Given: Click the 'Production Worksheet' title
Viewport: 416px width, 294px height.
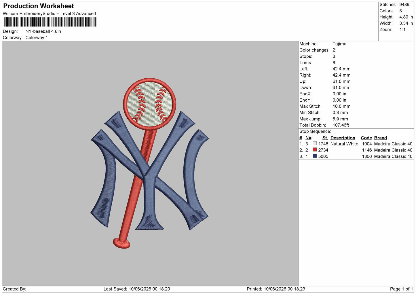Looking at the screenshot, I should pos(39,6).
